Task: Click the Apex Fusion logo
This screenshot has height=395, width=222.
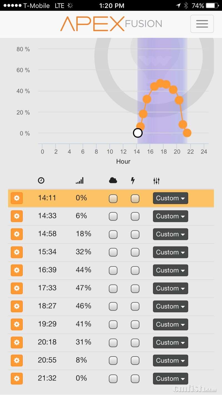Action: click(x=111, y=24)
